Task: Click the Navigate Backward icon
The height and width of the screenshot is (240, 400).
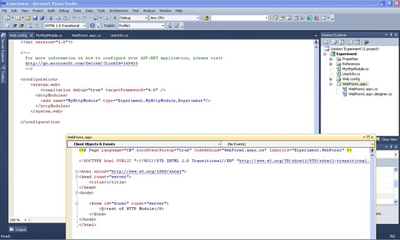Action: coord(96,18)
